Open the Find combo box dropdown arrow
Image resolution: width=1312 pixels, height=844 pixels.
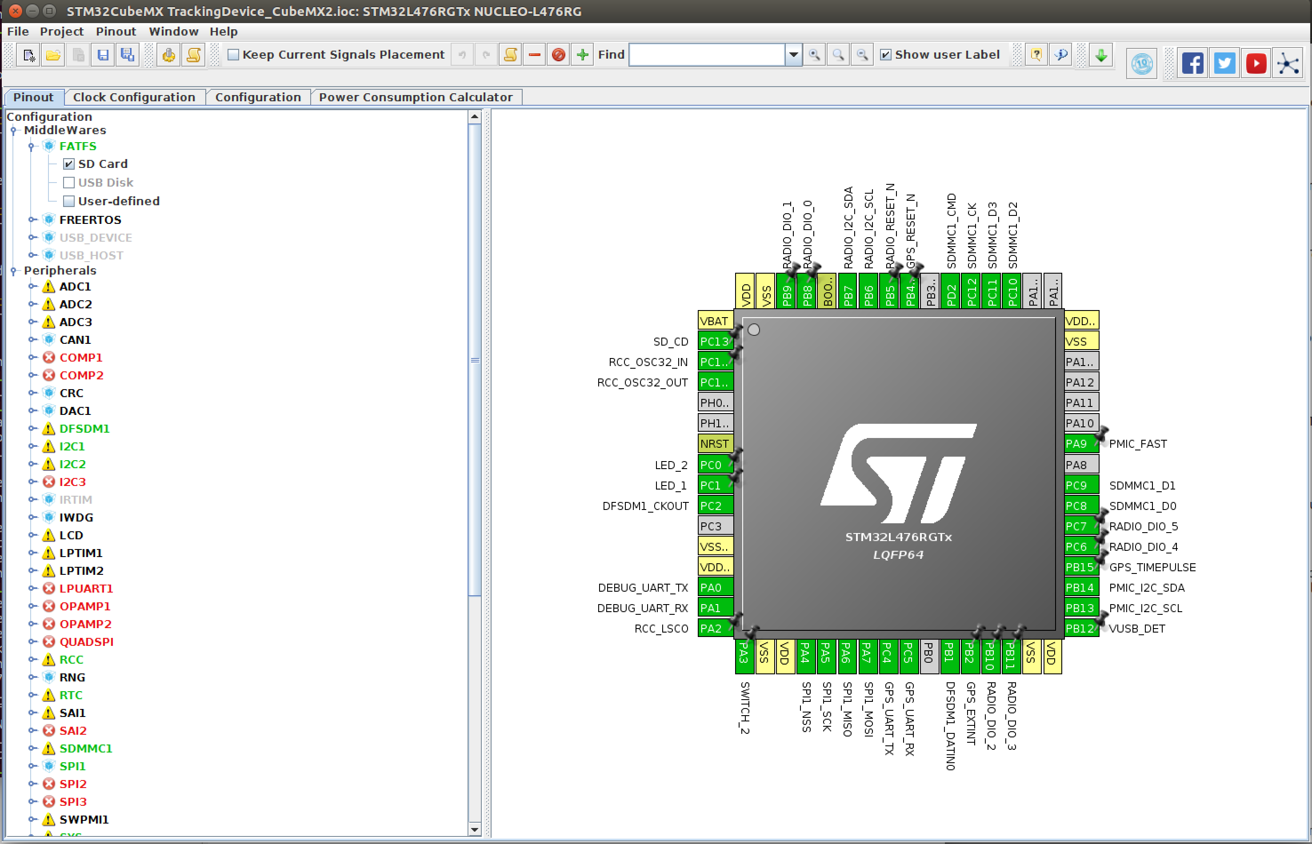coord(793,55)
